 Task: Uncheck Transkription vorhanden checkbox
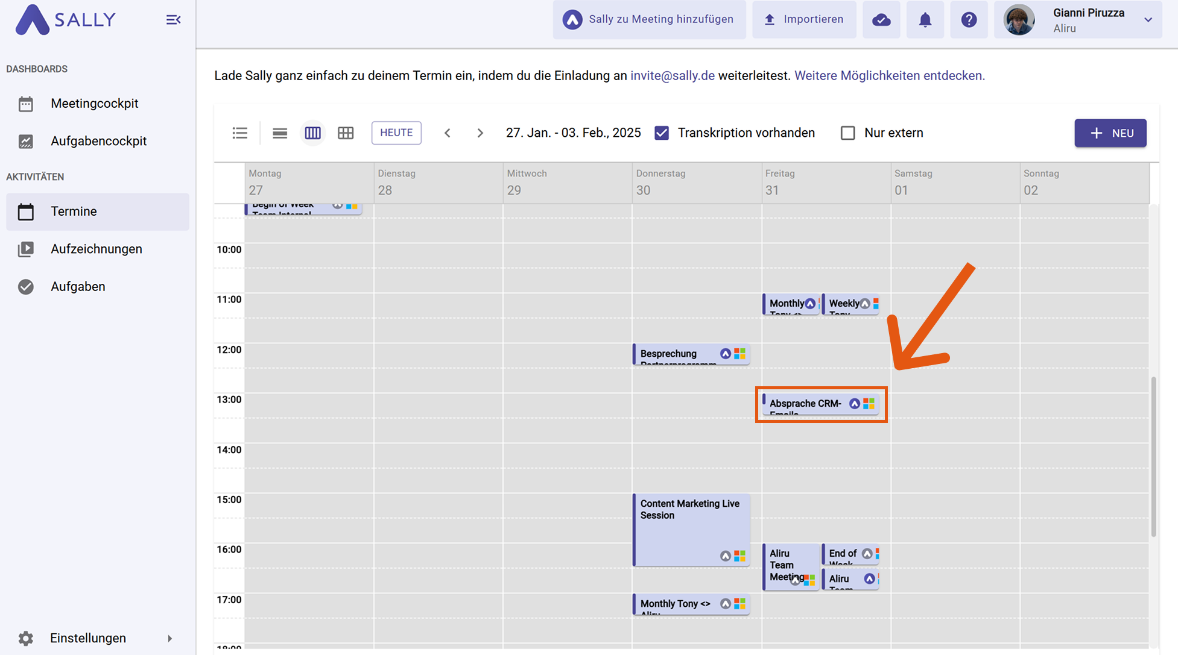point(662,133)
